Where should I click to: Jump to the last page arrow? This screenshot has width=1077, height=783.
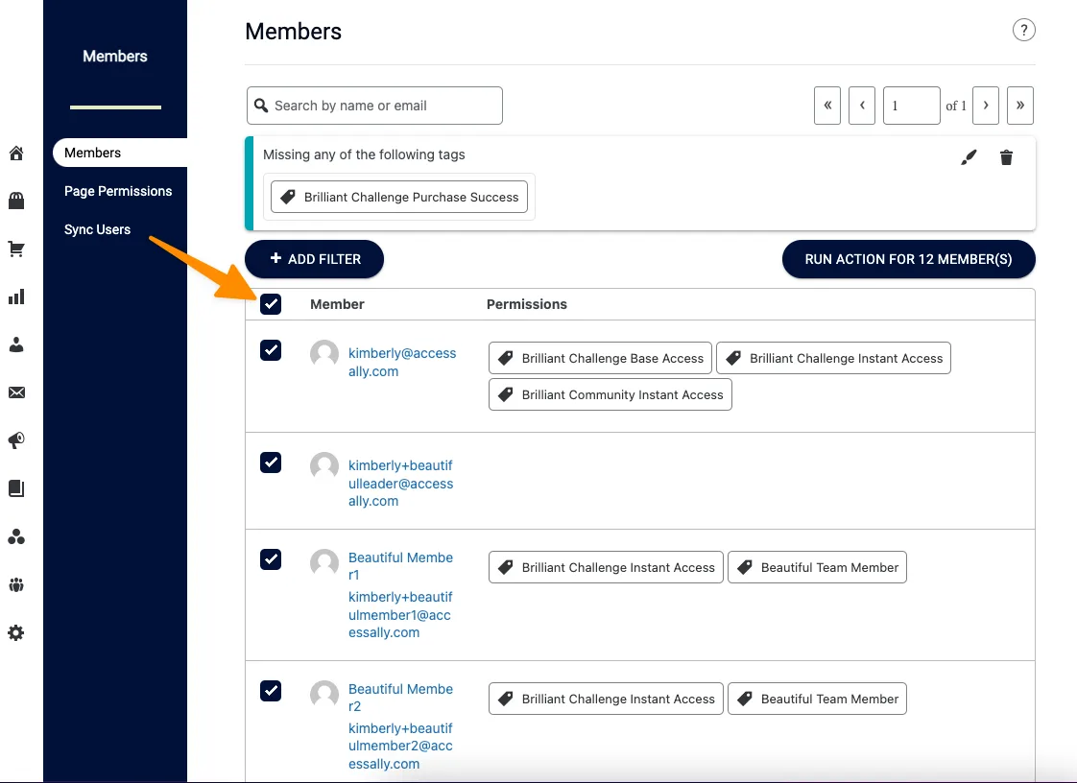click(x=1020, y=106)
